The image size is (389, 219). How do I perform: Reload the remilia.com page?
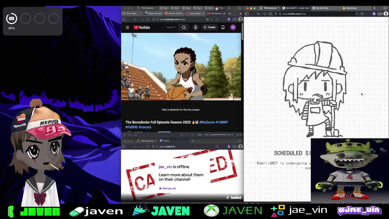[270, 14]
